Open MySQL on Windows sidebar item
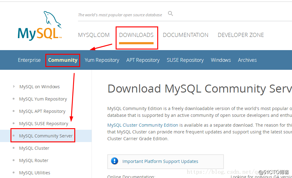Viewport: 292px width, 178px height. pyautogui.click(x=39, y=87)
